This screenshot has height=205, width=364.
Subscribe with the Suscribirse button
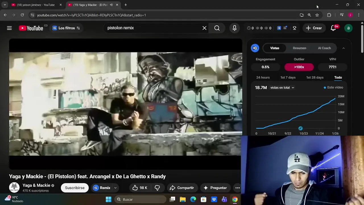[75, 188]
